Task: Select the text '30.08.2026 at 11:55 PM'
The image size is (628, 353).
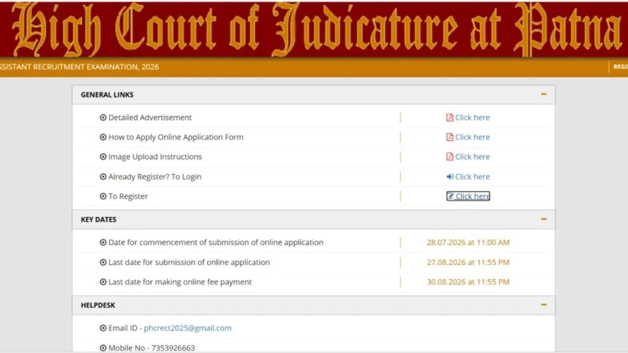Action: (468, 282)
